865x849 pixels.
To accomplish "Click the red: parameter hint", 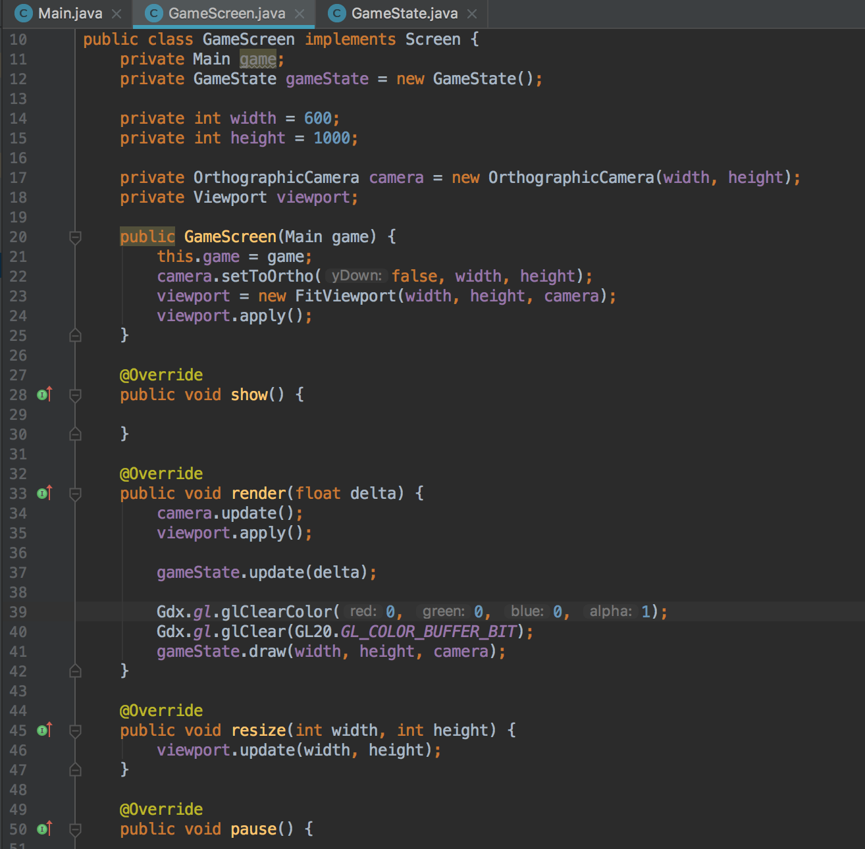I will click(x=363, y=611).
